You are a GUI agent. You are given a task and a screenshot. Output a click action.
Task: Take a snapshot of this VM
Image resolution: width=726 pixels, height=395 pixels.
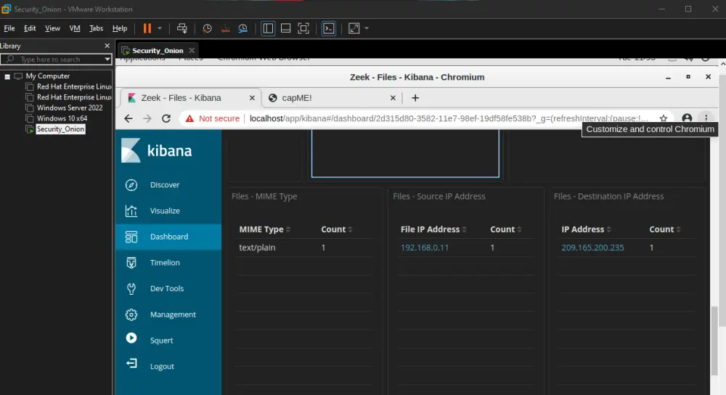click(x=207, y=28)
